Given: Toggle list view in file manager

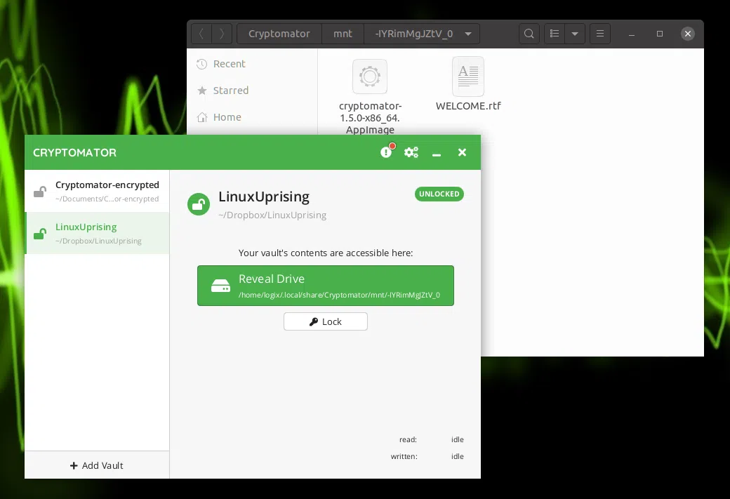Looking at the screenshot, I should 555,34.
